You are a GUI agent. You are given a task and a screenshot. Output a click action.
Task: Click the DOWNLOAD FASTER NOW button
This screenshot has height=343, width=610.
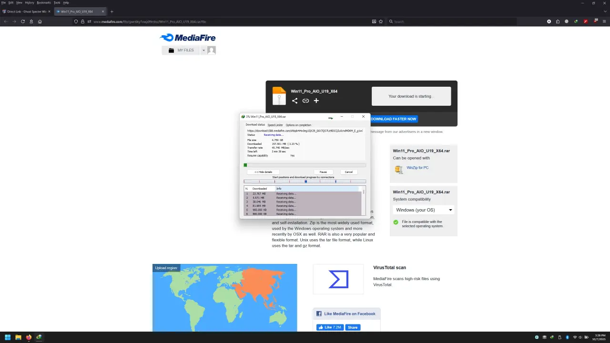[394, 119]
